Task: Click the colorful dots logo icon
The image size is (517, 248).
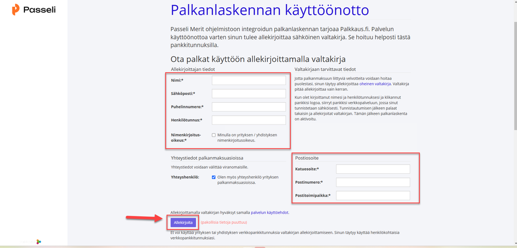Action: [39, 242]
